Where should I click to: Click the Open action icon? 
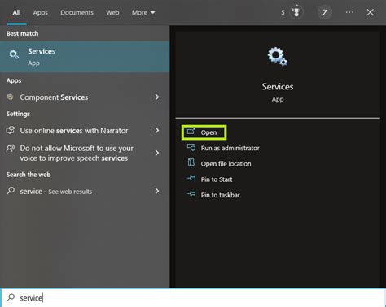(x=191, y=132)
